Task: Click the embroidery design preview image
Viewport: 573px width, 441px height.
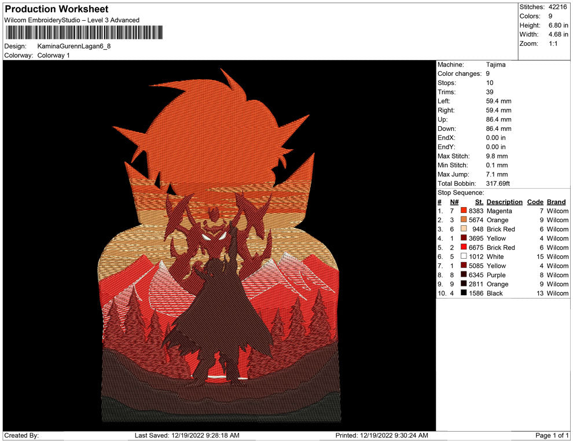Action: pos(219,245)
